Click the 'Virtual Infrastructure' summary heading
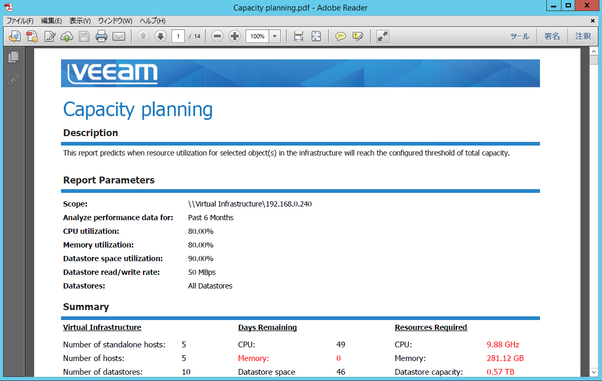This screenshot has height=381, width=602. tap(102, 328)
